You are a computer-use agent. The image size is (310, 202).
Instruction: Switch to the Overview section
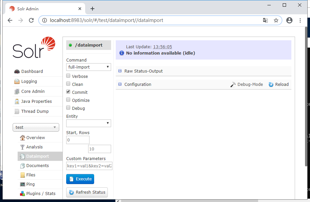pos(35,137)
